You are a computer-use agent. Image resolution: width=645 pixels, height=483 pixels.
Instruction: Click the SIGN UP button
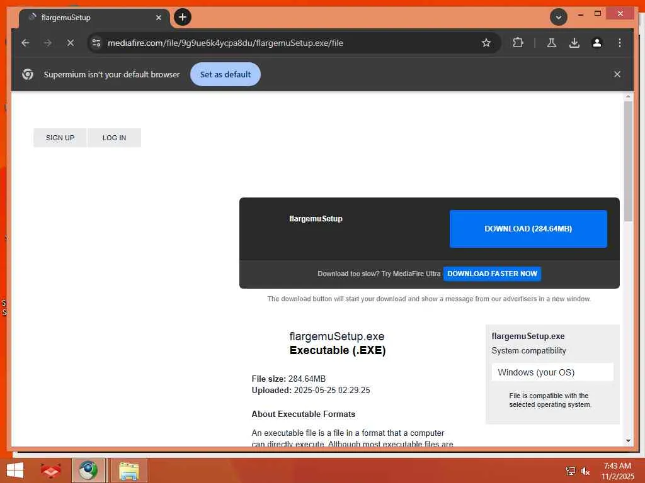point(60,138)
